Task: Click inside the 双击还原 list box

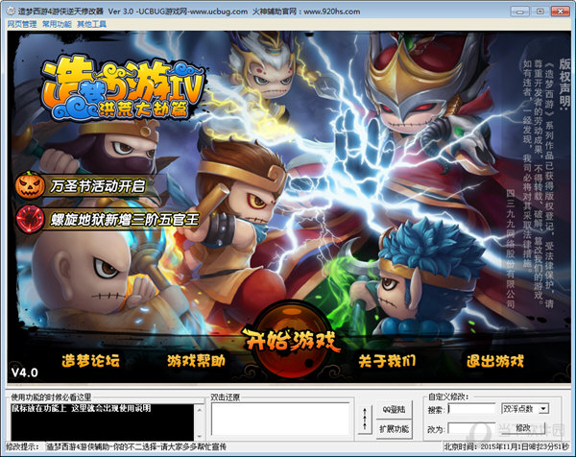Action: 280,419
